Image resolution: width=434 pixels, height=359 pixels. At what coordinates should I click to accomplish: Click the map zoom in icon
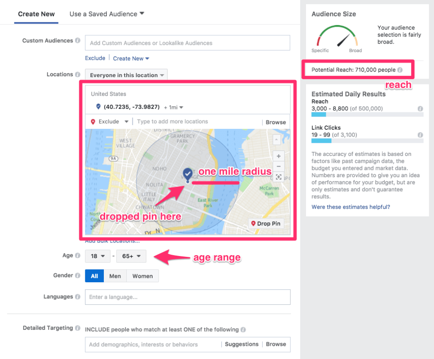[278, 156]
